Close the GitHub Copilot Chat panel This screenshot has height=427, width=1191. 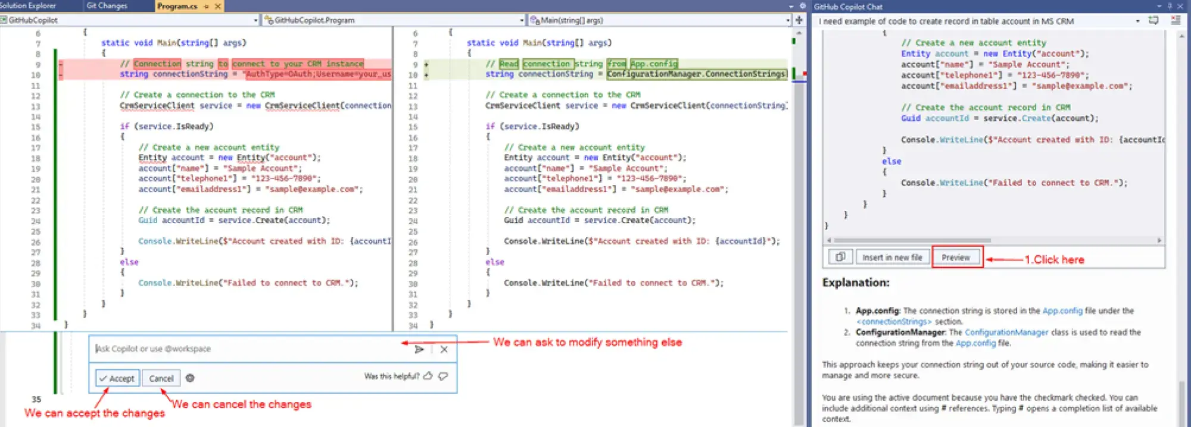[x=1180, y=6]
